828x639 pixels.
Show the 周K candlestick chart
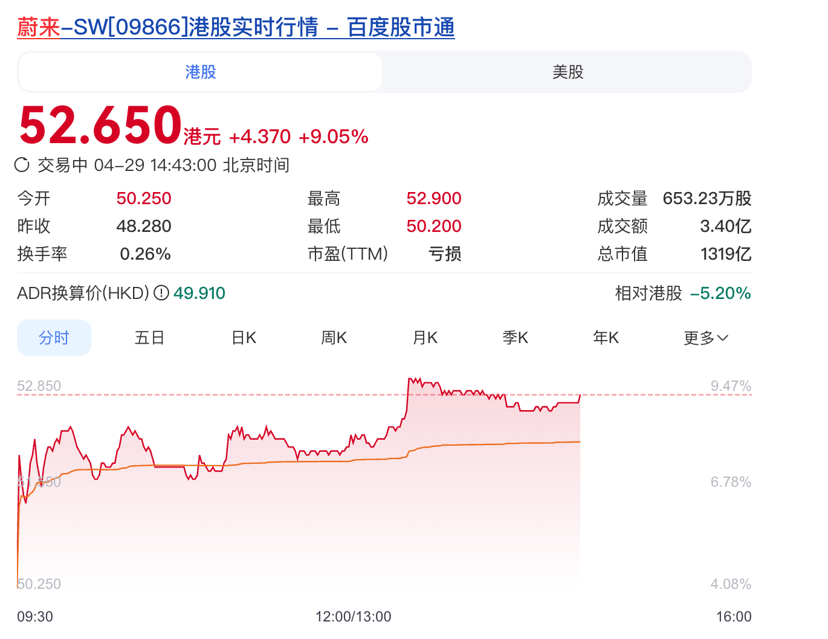click(334, 338)
